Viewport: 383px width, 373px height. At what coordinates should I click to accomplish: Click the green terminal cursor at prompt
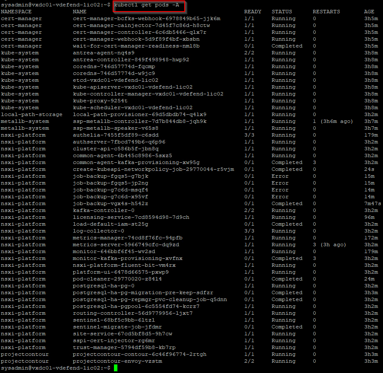pyautogui.click(x=116, y=368)
